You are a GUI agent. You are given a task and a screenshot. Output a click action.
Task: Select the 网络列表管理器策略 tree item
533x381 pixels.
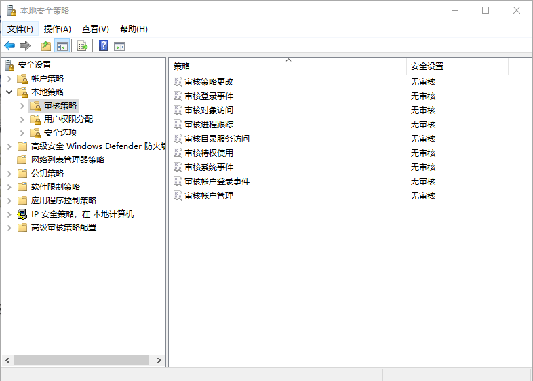[68, 160]
